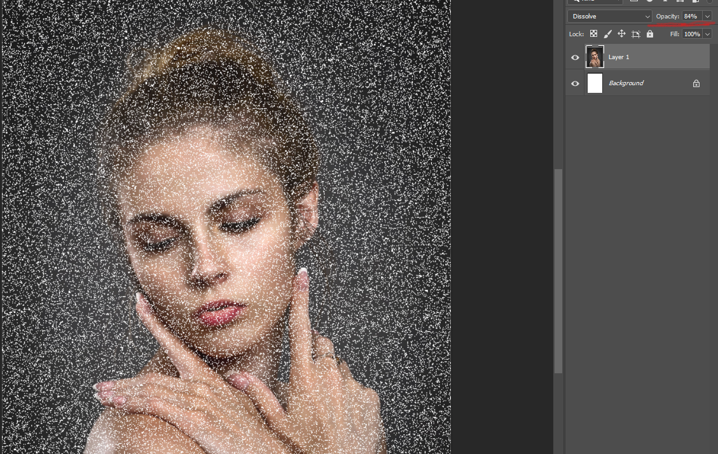Click the Fill label
This screenshot has height=454, width=718.
point(674,34)
